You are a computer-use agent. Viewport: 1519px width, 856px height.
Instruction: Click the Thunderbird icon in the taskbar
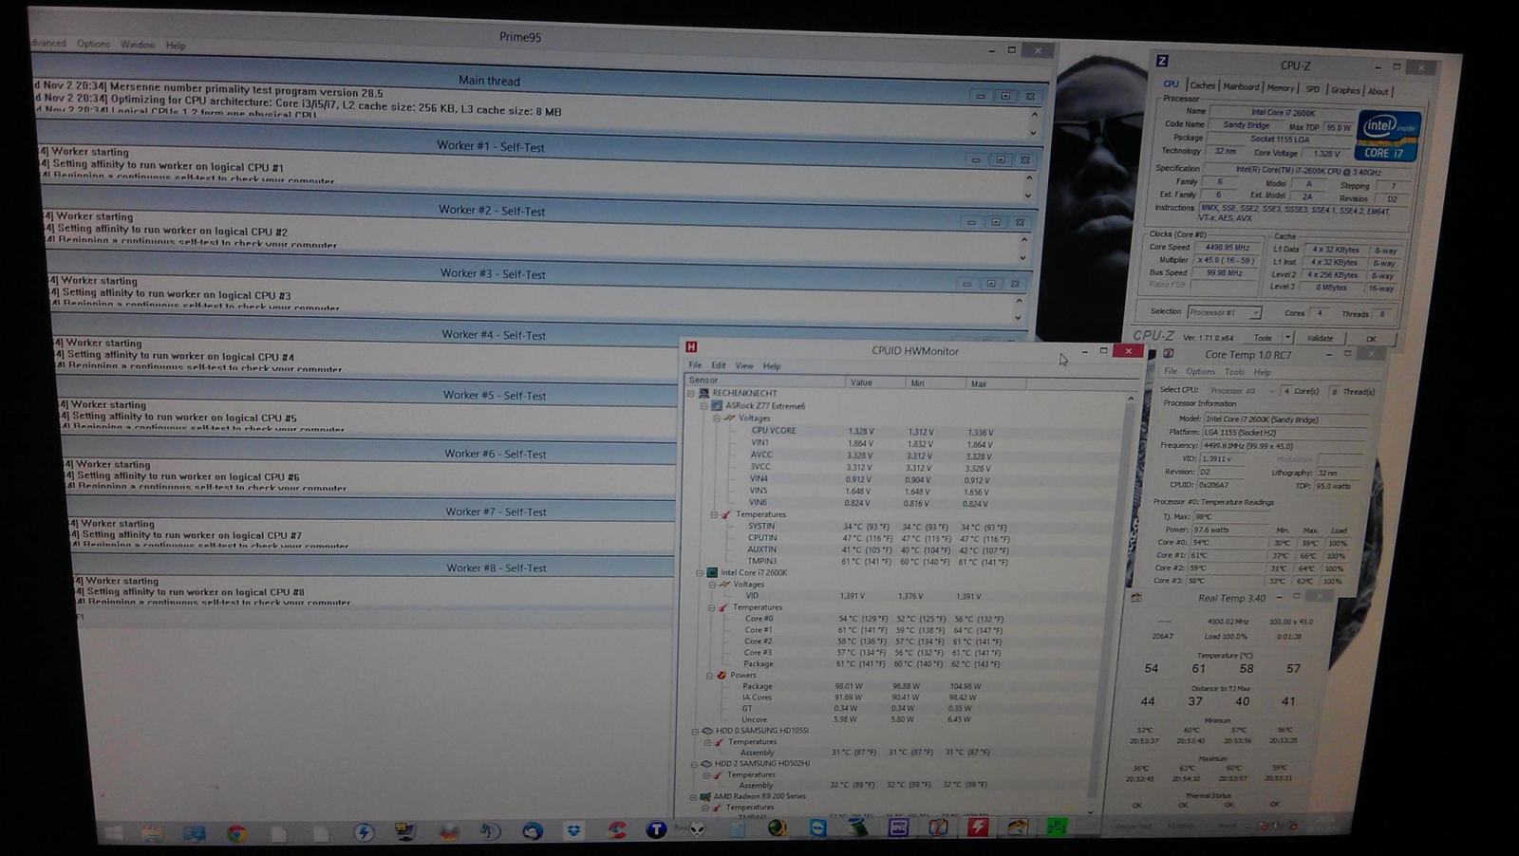tap(533, 831)
